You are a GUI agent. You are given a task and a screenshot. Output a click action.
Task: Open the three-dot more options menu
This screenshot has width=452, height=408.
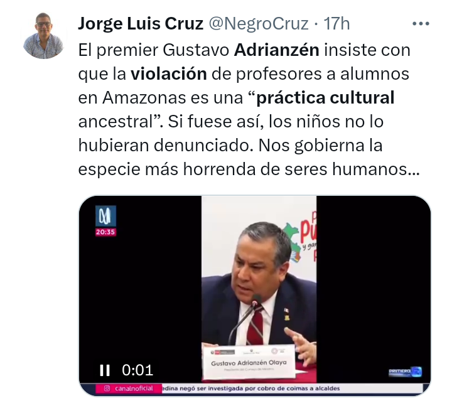[x=421, y=24]
